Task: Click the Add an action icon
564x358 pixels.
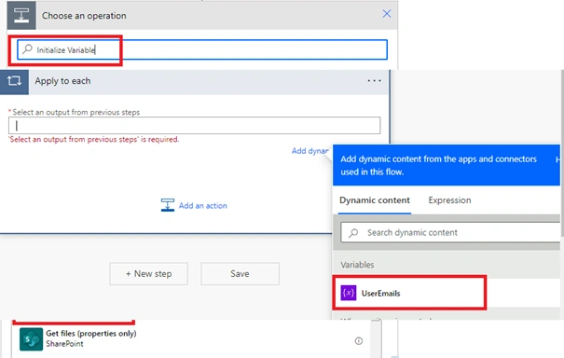Action: pyautogui.click(x=168, y=205)
